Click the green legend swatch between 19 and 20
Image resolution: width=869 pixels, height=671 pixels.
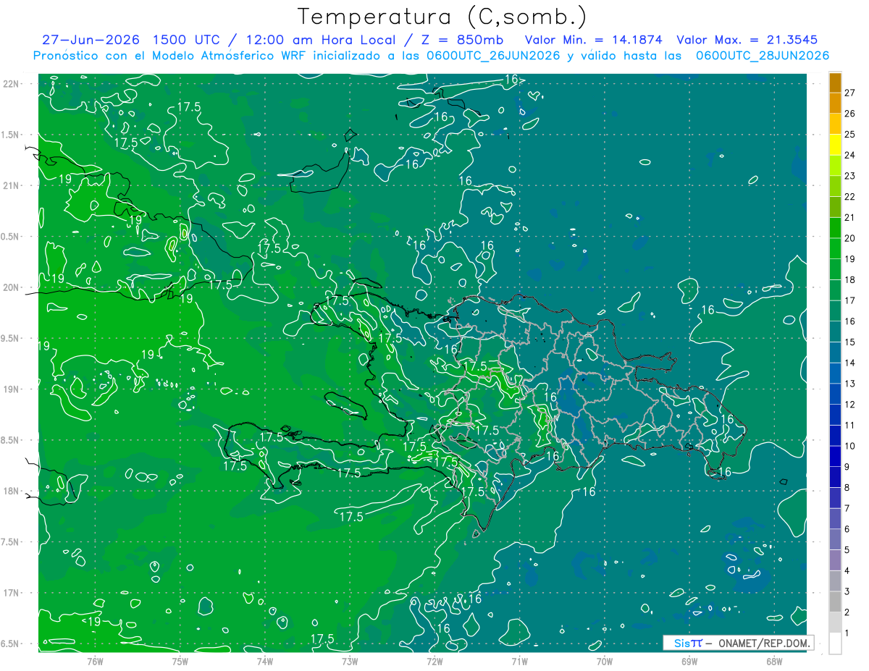click(x=835, y=248)
